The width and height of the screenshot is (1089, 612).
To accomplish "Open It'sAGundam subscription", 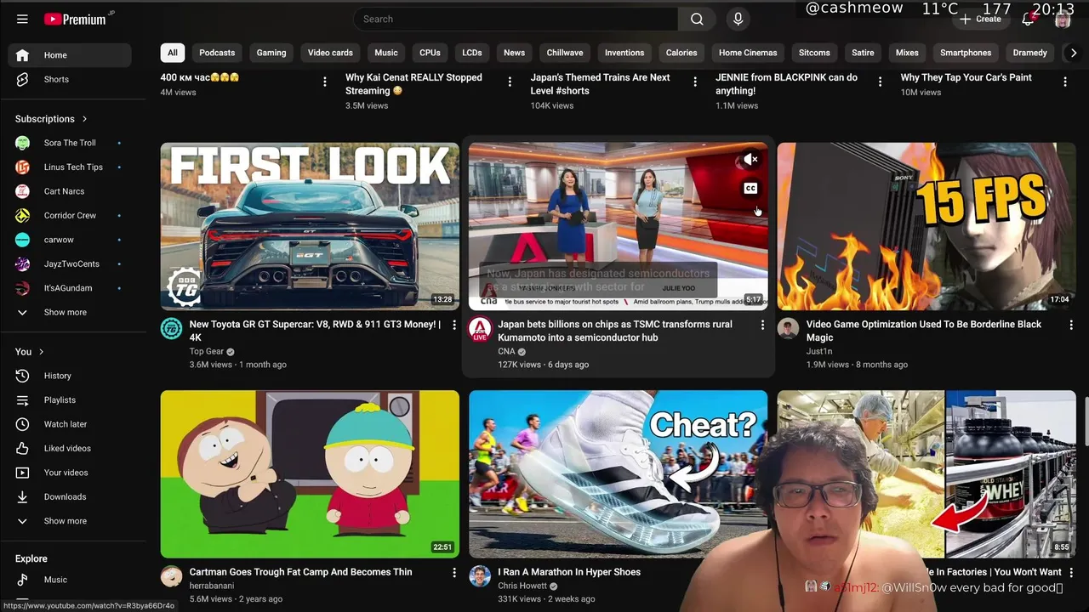I will (70, 288).
